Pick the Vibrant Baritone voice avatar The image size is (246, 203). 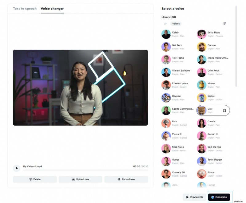click(166, 72)
